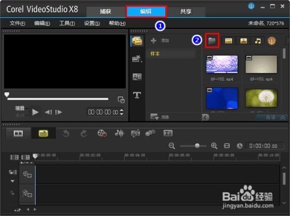The height and width of the screenshot is (216, 290).
Task: Click the orange round icon beside audio filter
Action: click(x=271, y=41)
